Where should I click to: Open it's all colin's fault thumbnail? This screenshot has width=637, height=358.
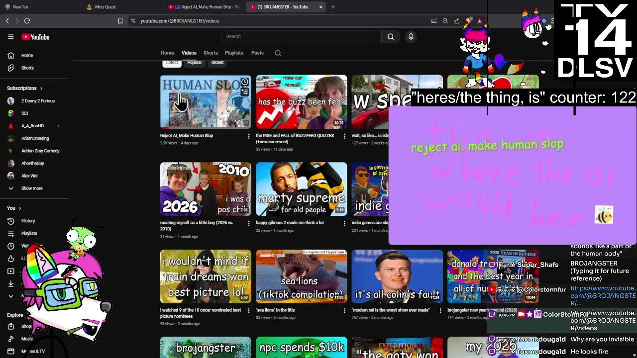397,276
